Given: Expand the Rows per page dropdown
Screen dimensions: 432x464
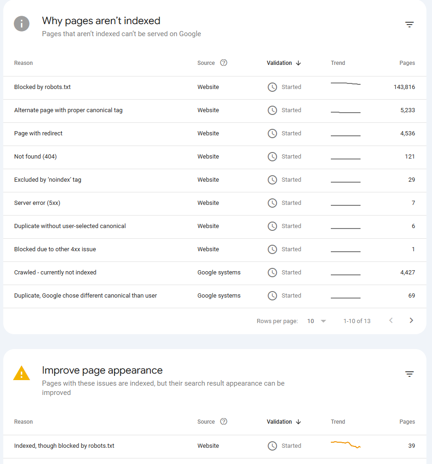Looking at the screenshot, I should tap(317, 321).
